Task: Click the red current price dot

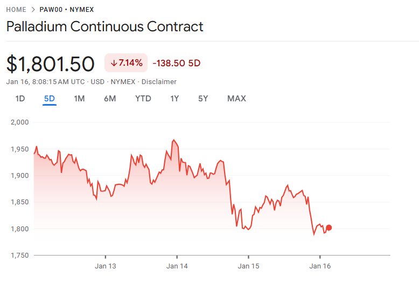Action: point(329,227)
